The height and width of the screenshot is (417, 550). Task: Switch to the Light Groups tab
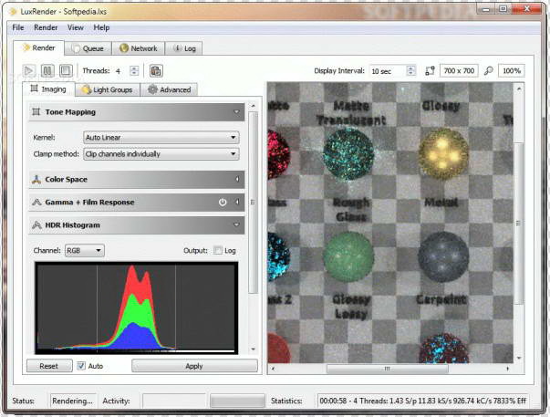pos(109,89)
